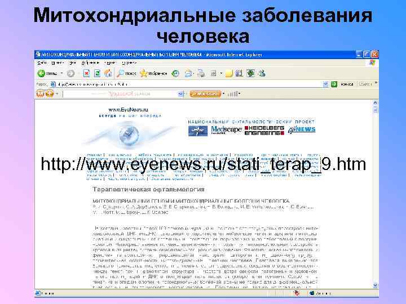406x304 pixels.
Task: Click the vertical scrollbar up arrow
Action: pos(376,103)
